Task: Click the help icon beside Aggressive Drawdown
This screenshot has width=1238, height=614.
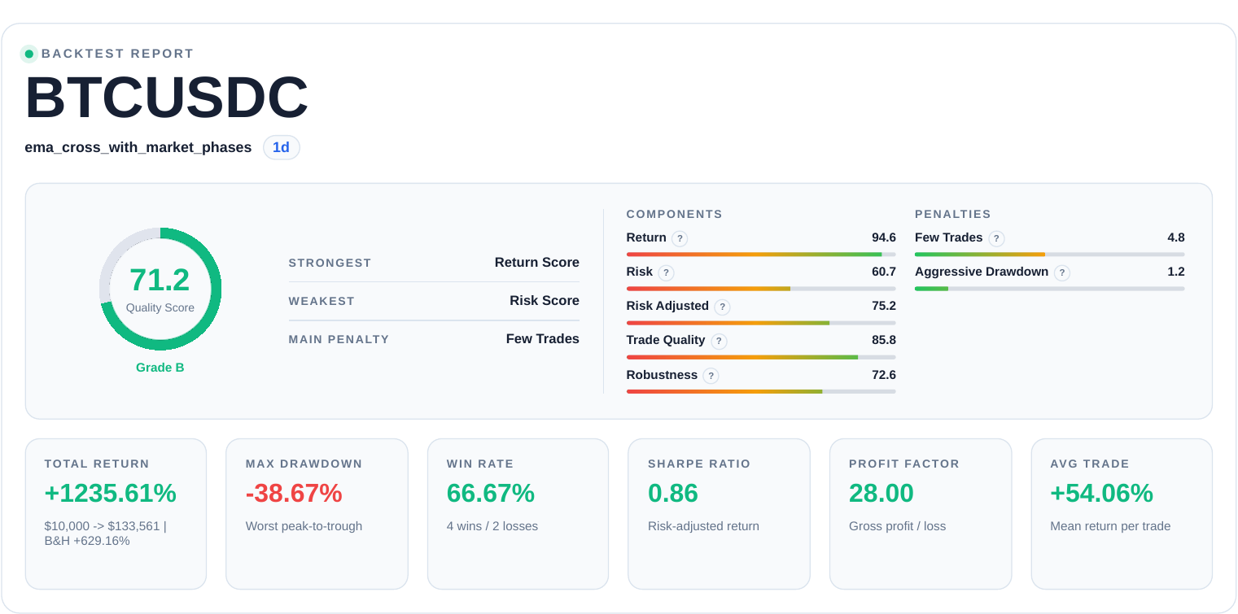Action: pyautogui.click(x=1061, y=272)
